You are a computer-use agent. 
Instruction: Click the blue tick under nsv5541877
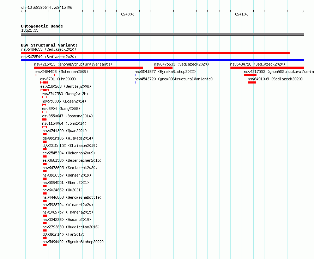[x=135, y=75]
